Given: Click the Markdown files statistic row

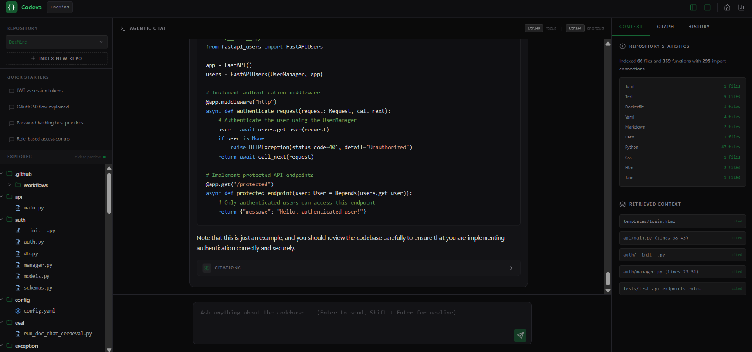Looking at the screenshot, I should (x=682, y=127).
